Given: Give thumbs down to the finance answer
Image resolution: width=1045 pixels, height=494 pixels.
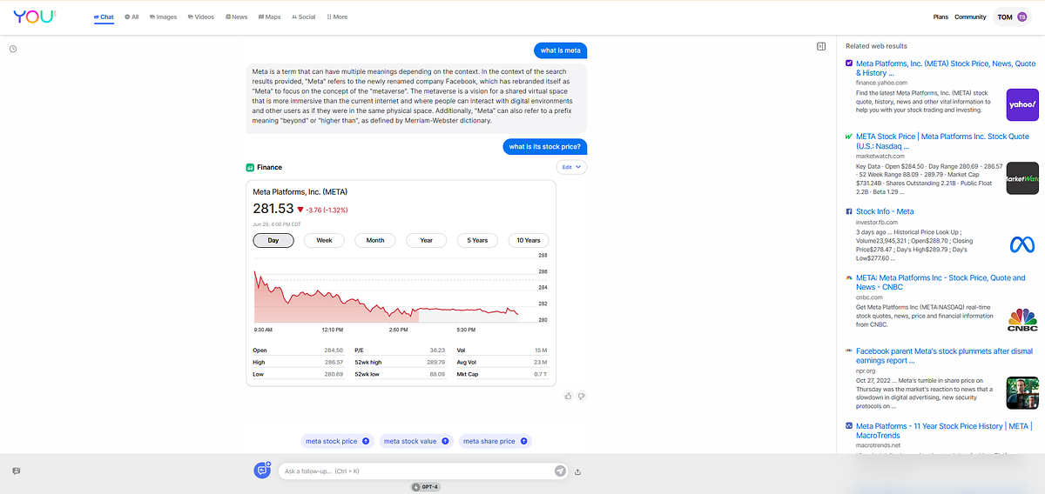Looking at the screenshot, I should [582, 396].
